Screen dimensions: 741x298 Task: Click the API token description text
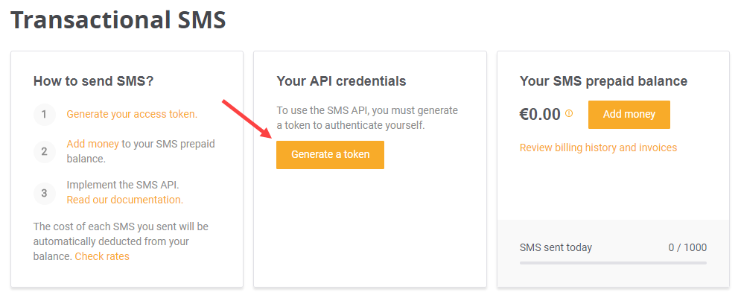(x=367, y=118)
